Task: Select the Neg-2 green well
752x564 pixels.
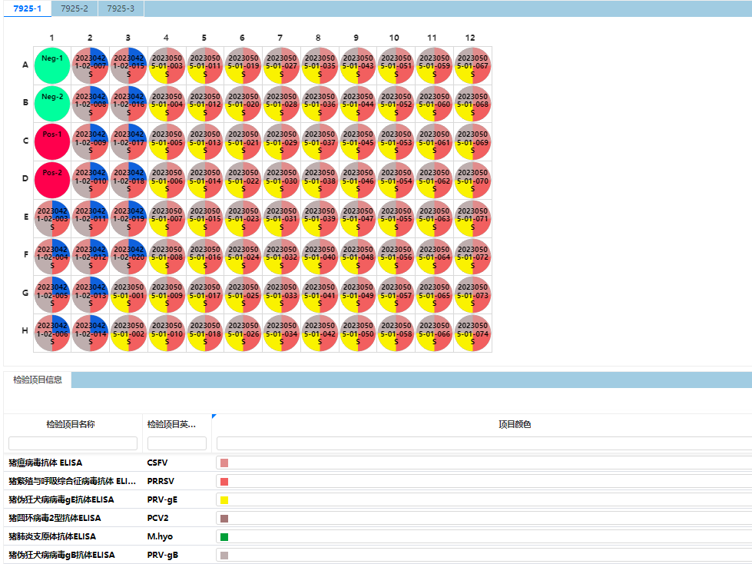Action: tap(52, 104)
